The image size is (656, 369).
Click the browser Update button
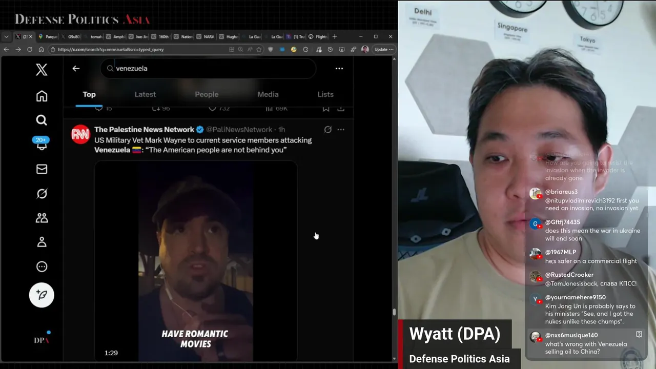[x=384, y=50]
